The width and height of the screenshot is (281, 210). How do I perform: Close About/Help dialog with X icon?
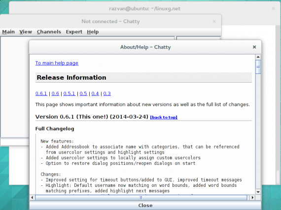(254, 47)
